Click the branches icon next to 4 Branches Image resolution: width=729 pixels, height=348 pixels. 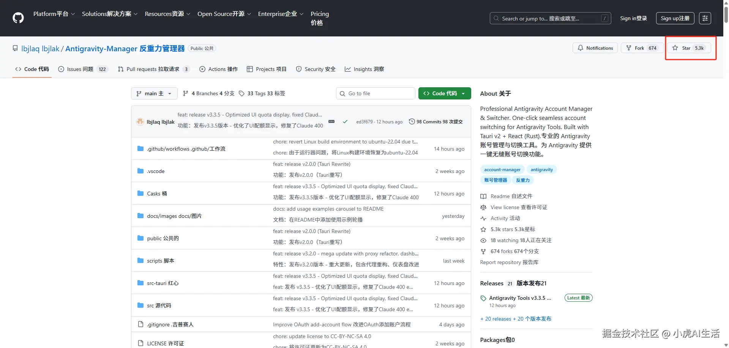click(x=186, y=93)
